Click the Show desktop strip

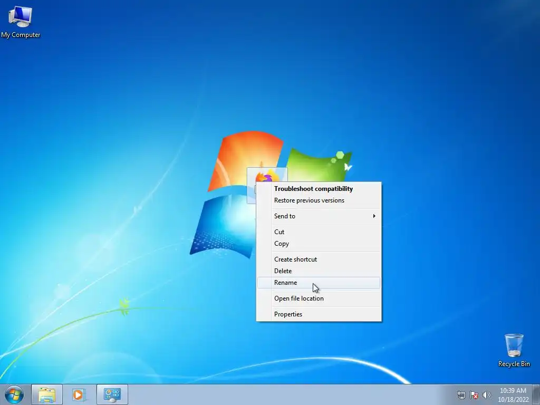pyautogui.click(x=536, y=394)
